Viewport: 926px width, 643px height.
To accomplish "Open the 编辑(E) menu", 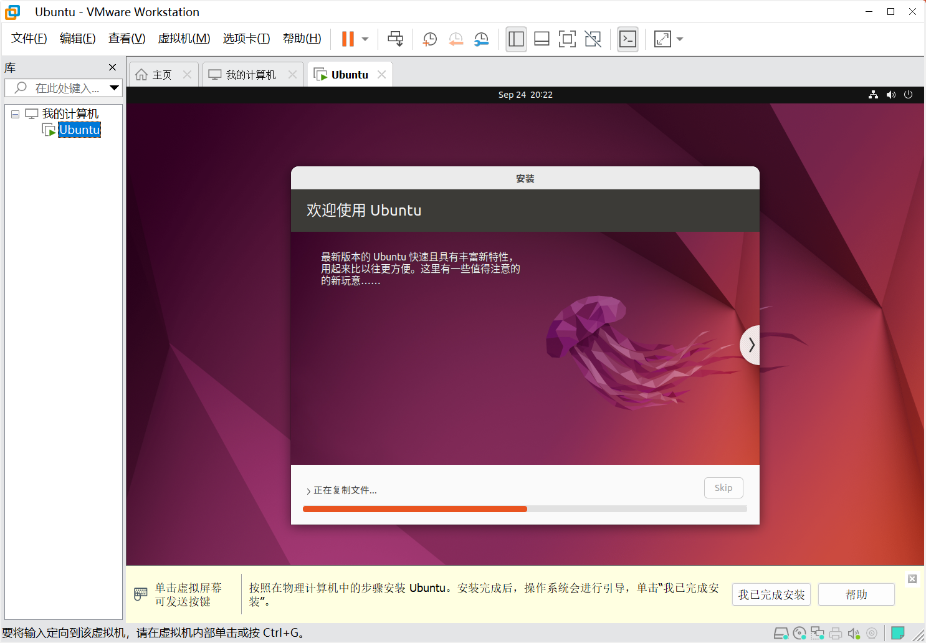I will tap(78, 39).
